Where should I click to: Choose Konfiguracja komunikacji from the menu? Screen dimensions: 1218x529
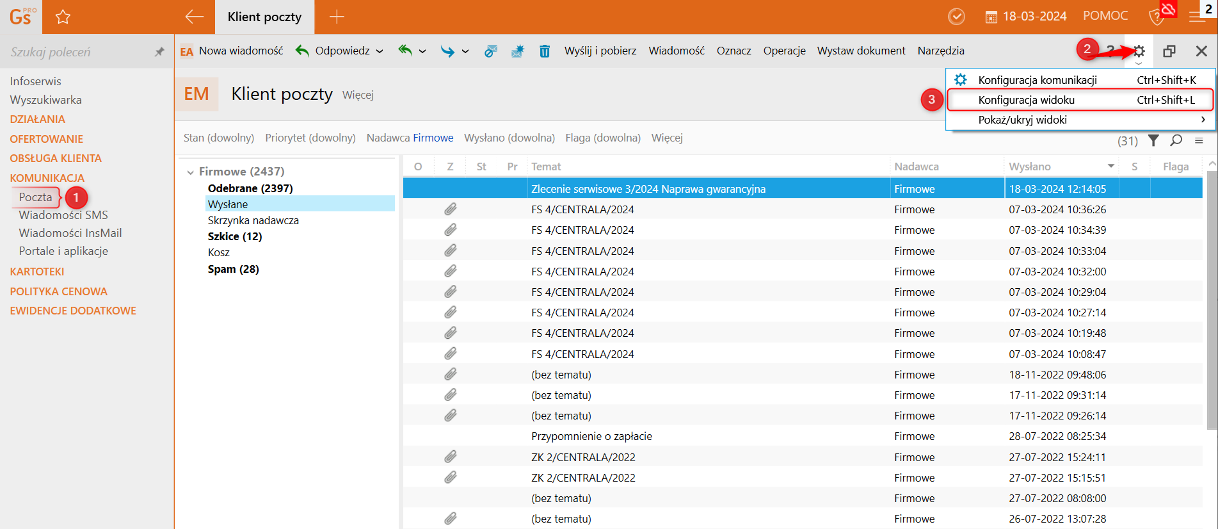pos(1037,80)
